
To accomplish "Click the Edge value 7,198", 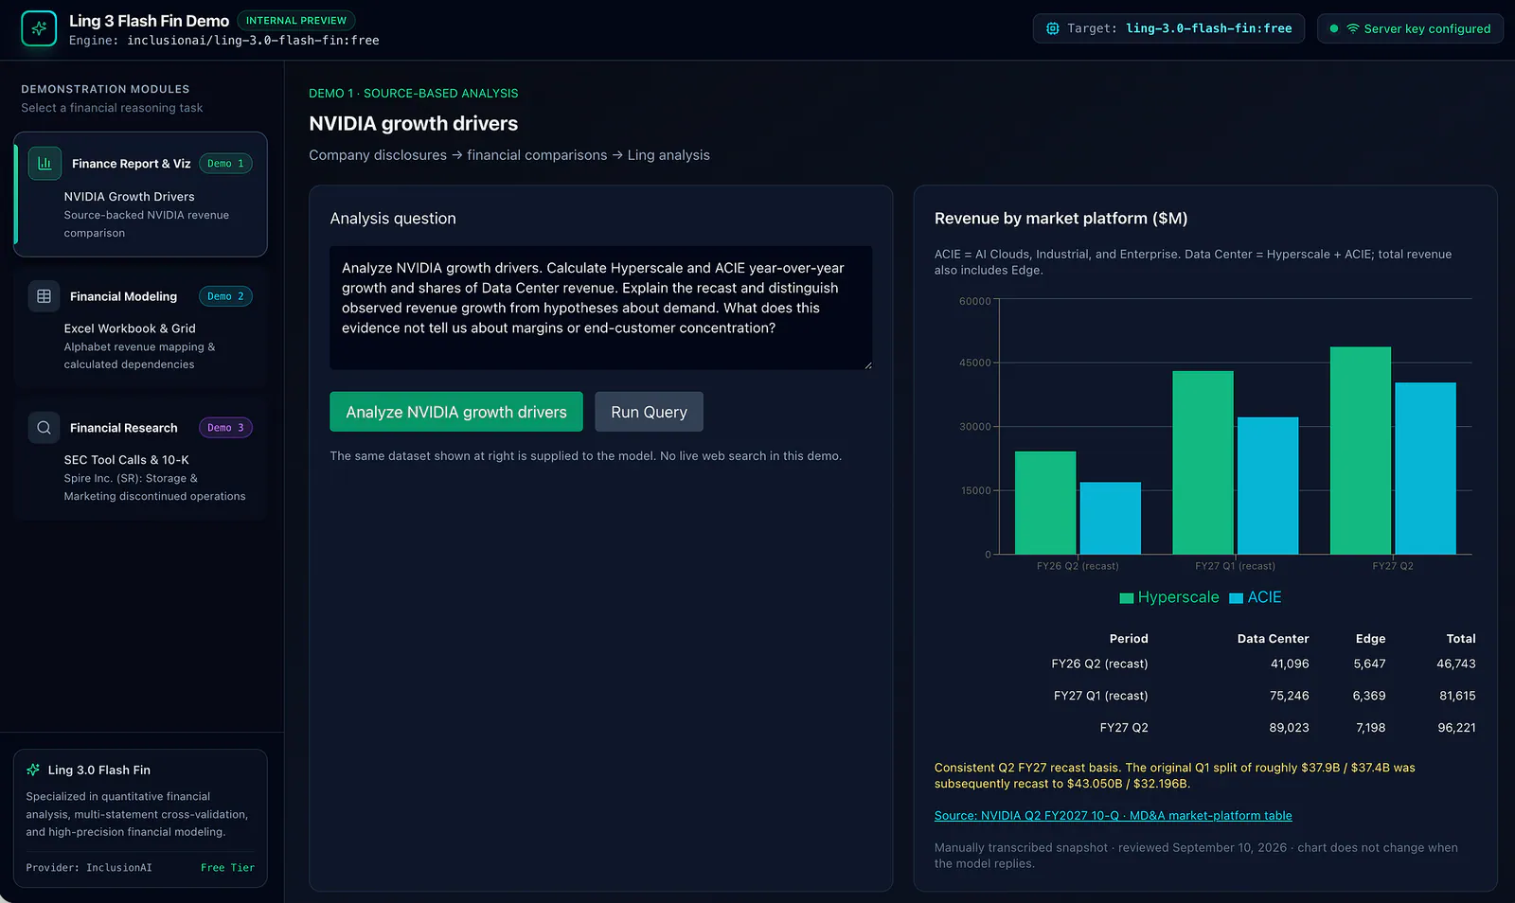I will pyautogui.click(x=1370, y=728).
